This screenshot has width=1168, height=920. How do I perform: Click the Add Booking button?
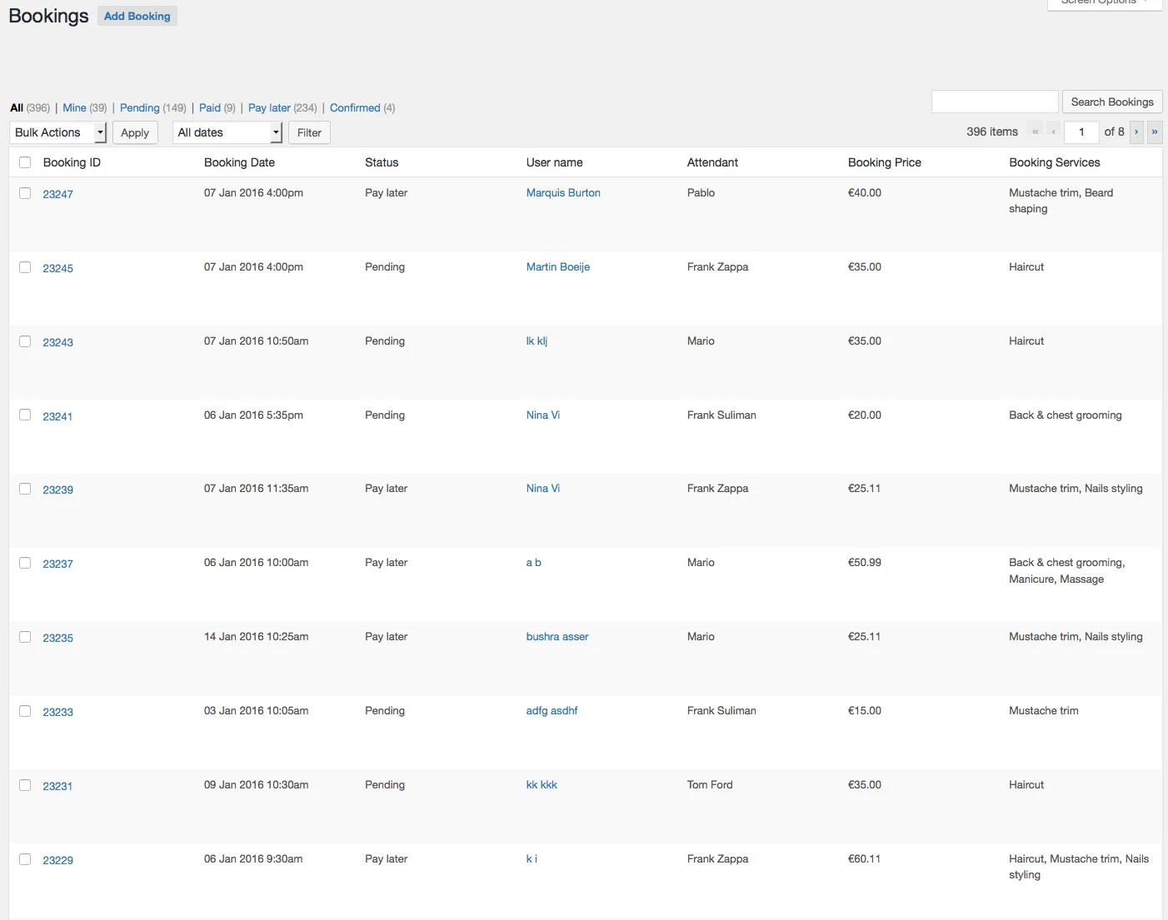tap(137, 15)
